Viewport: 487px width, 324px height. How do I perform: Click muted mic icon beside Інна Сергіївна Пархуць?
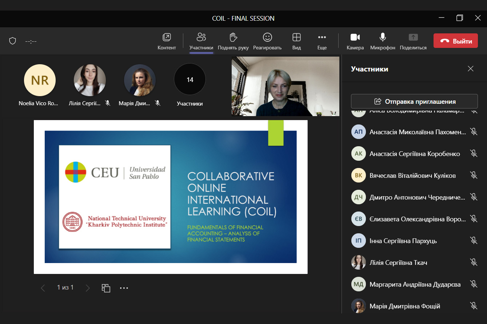point(474,241)
